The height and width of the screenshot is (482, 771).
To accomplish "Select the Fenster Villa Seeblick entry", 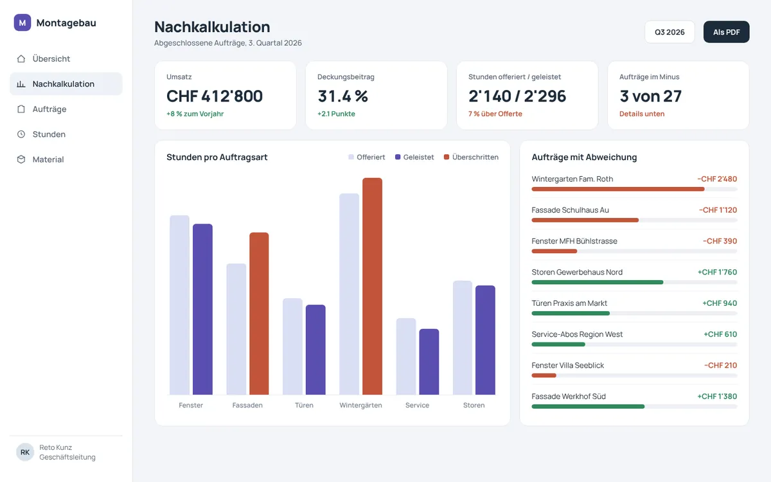I will tap(634, 369).
